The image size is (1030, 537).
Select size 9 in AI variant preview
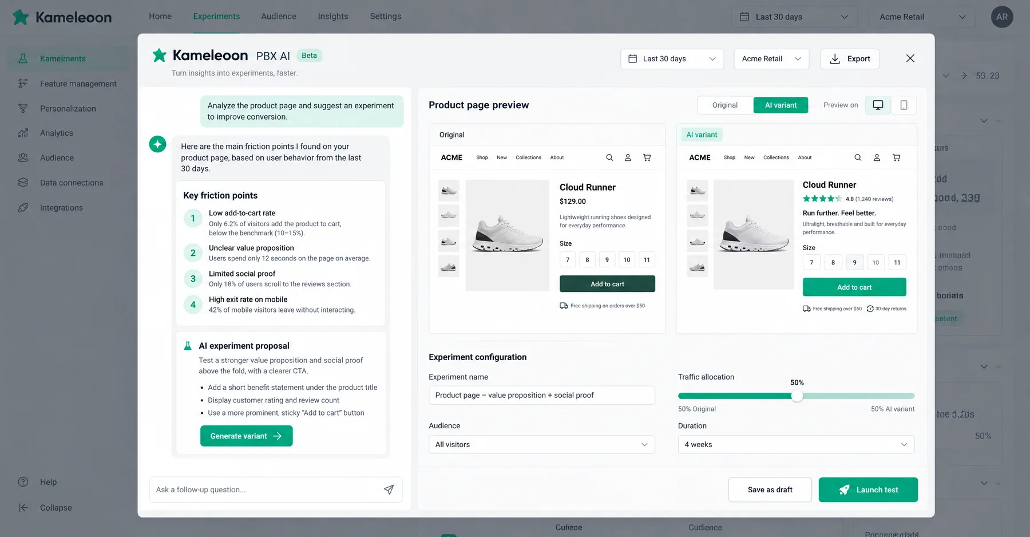tap(854, 262)
